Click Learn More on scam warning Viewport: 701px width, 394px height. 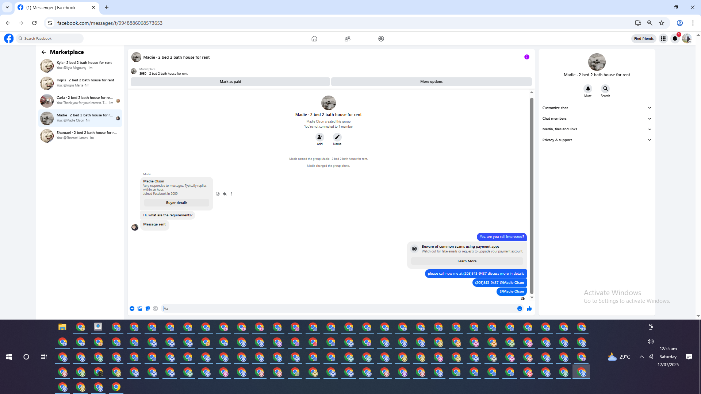click(x=467, y=261)
